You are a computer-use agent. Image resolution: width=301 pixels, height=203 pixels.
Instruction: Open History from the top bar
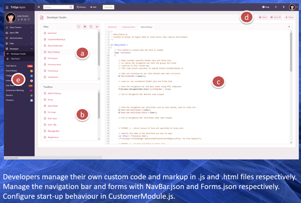(81, 7)
